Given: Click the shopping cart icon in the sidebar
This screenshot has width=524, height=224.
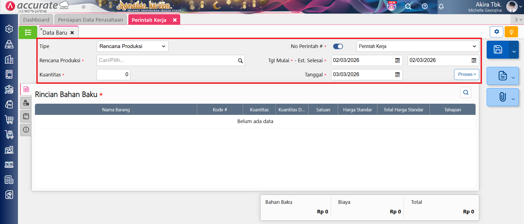Looking at the screenshot, I should 9,120.
